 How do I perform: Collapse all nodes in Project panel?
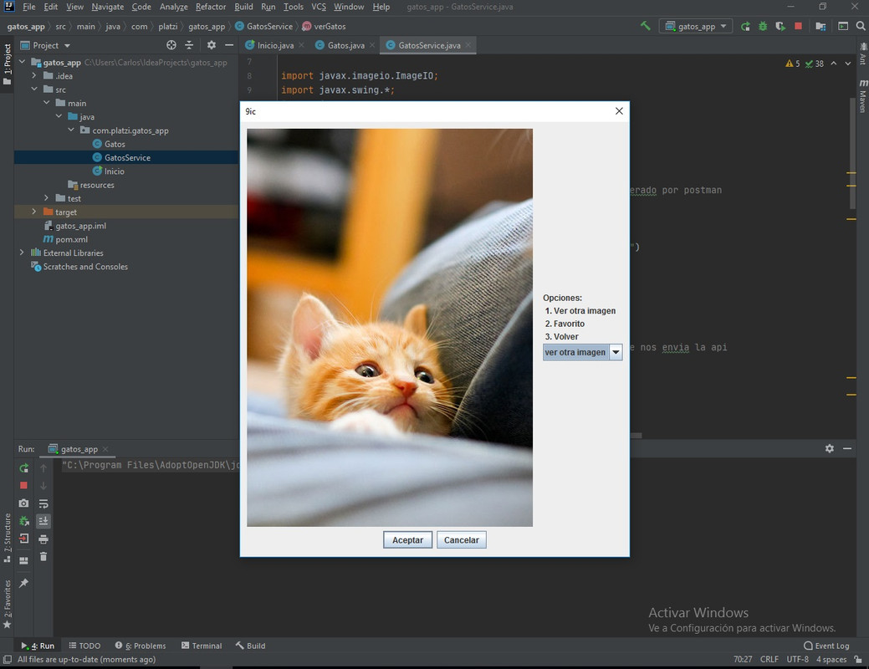coord(189,45)
